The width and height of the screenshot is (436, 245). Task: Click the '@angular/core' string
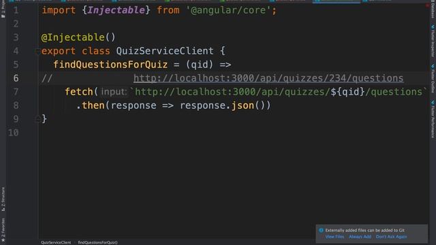(228, 10)
